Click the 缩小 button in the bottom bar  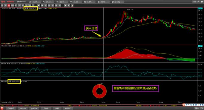(x=197, y=108)
